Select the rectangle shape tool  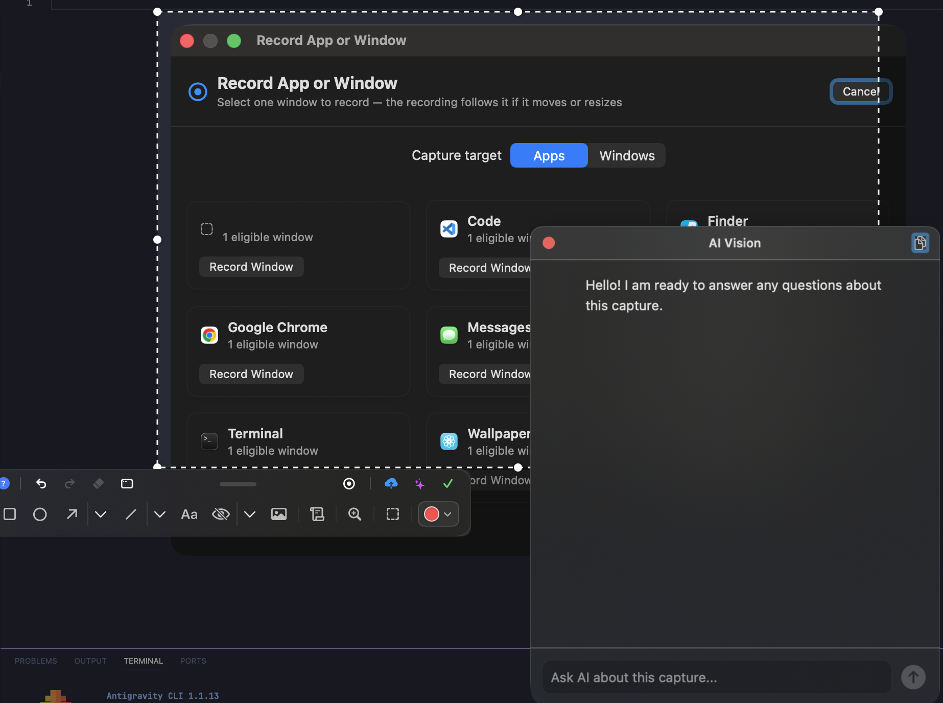point(10,514)
